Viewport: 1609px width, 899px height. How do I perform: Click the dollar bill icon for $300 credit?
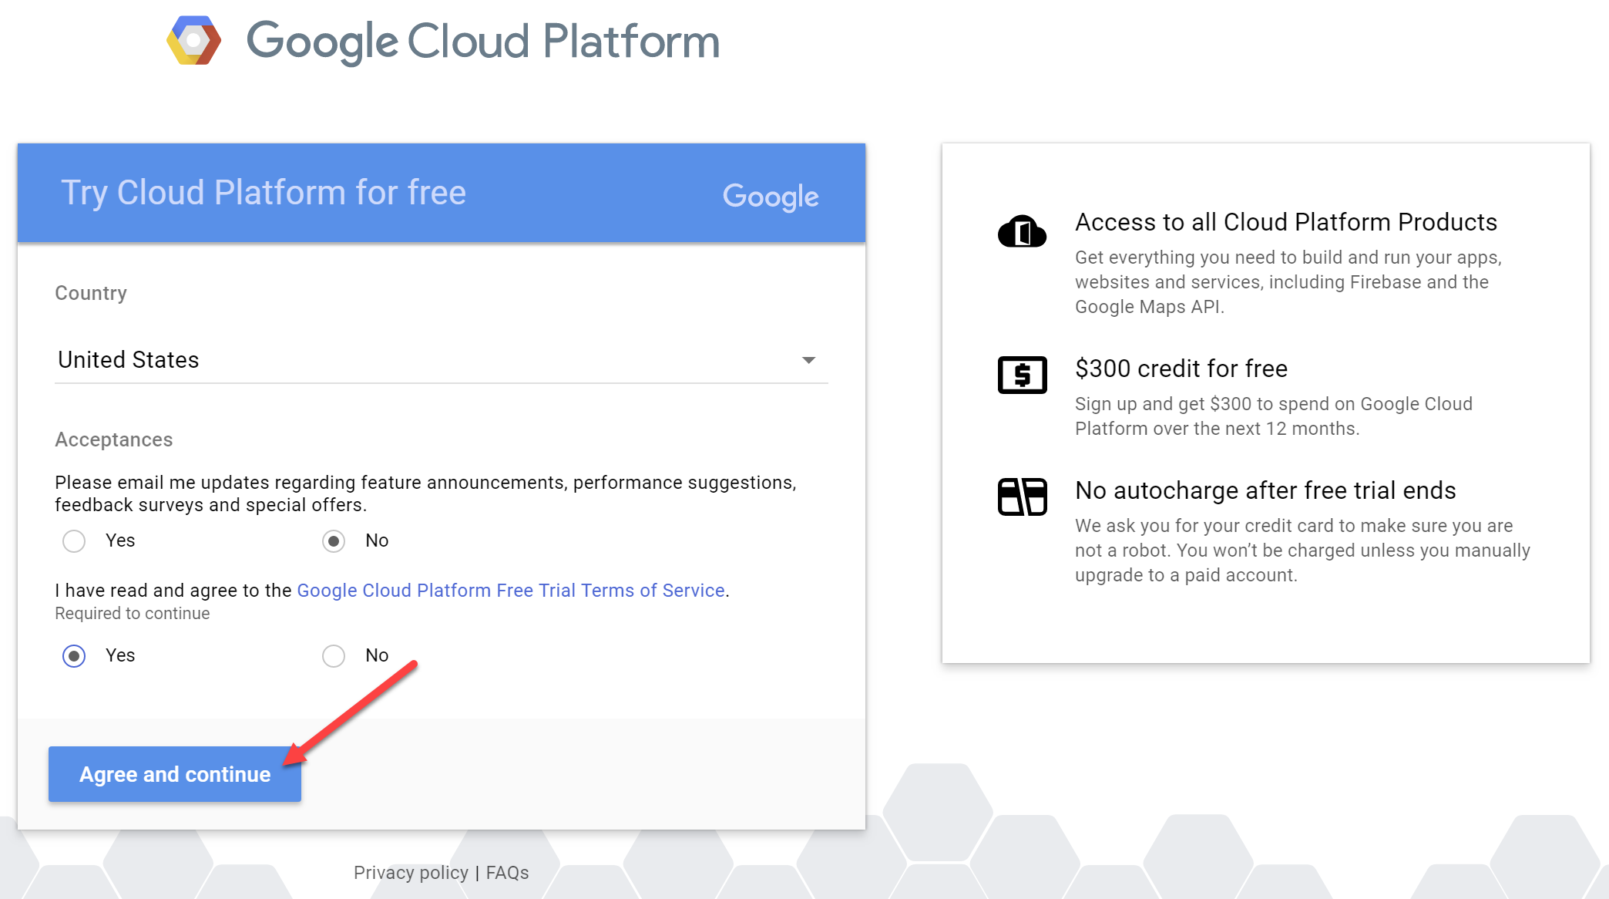(x=1022, y=375)
